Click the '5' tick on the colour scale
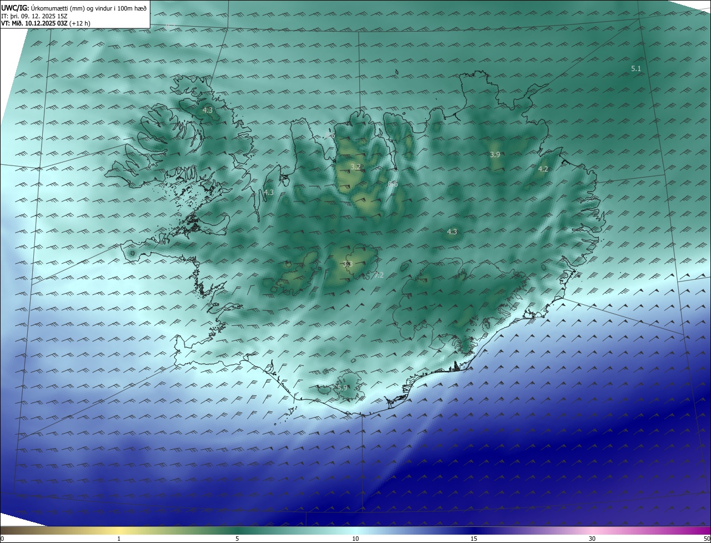 pos(237,539)
